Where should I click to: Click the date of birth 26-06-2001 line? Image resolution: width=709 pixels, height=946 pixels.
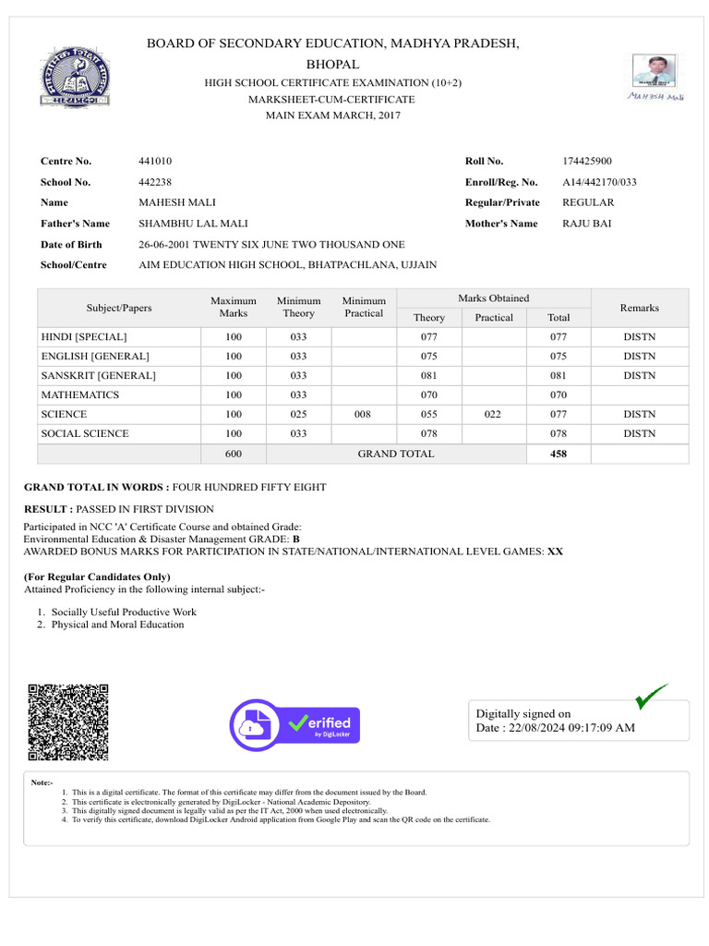[272, 245]
